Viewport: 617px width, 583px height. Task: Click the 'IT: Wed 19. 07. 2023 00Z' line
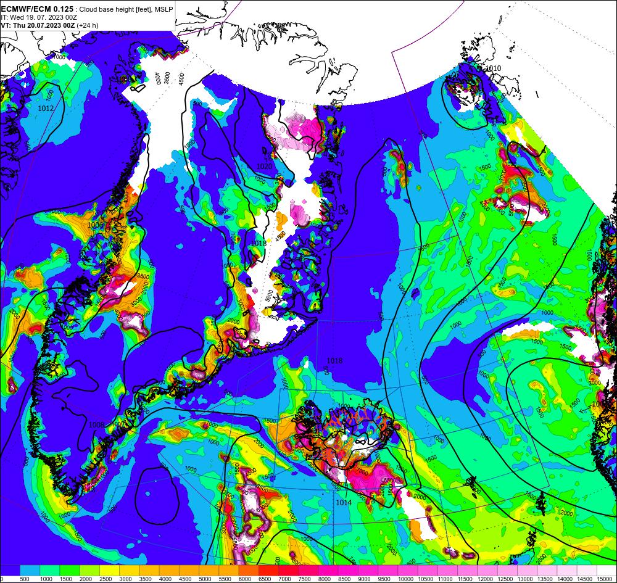coord(39,18)
